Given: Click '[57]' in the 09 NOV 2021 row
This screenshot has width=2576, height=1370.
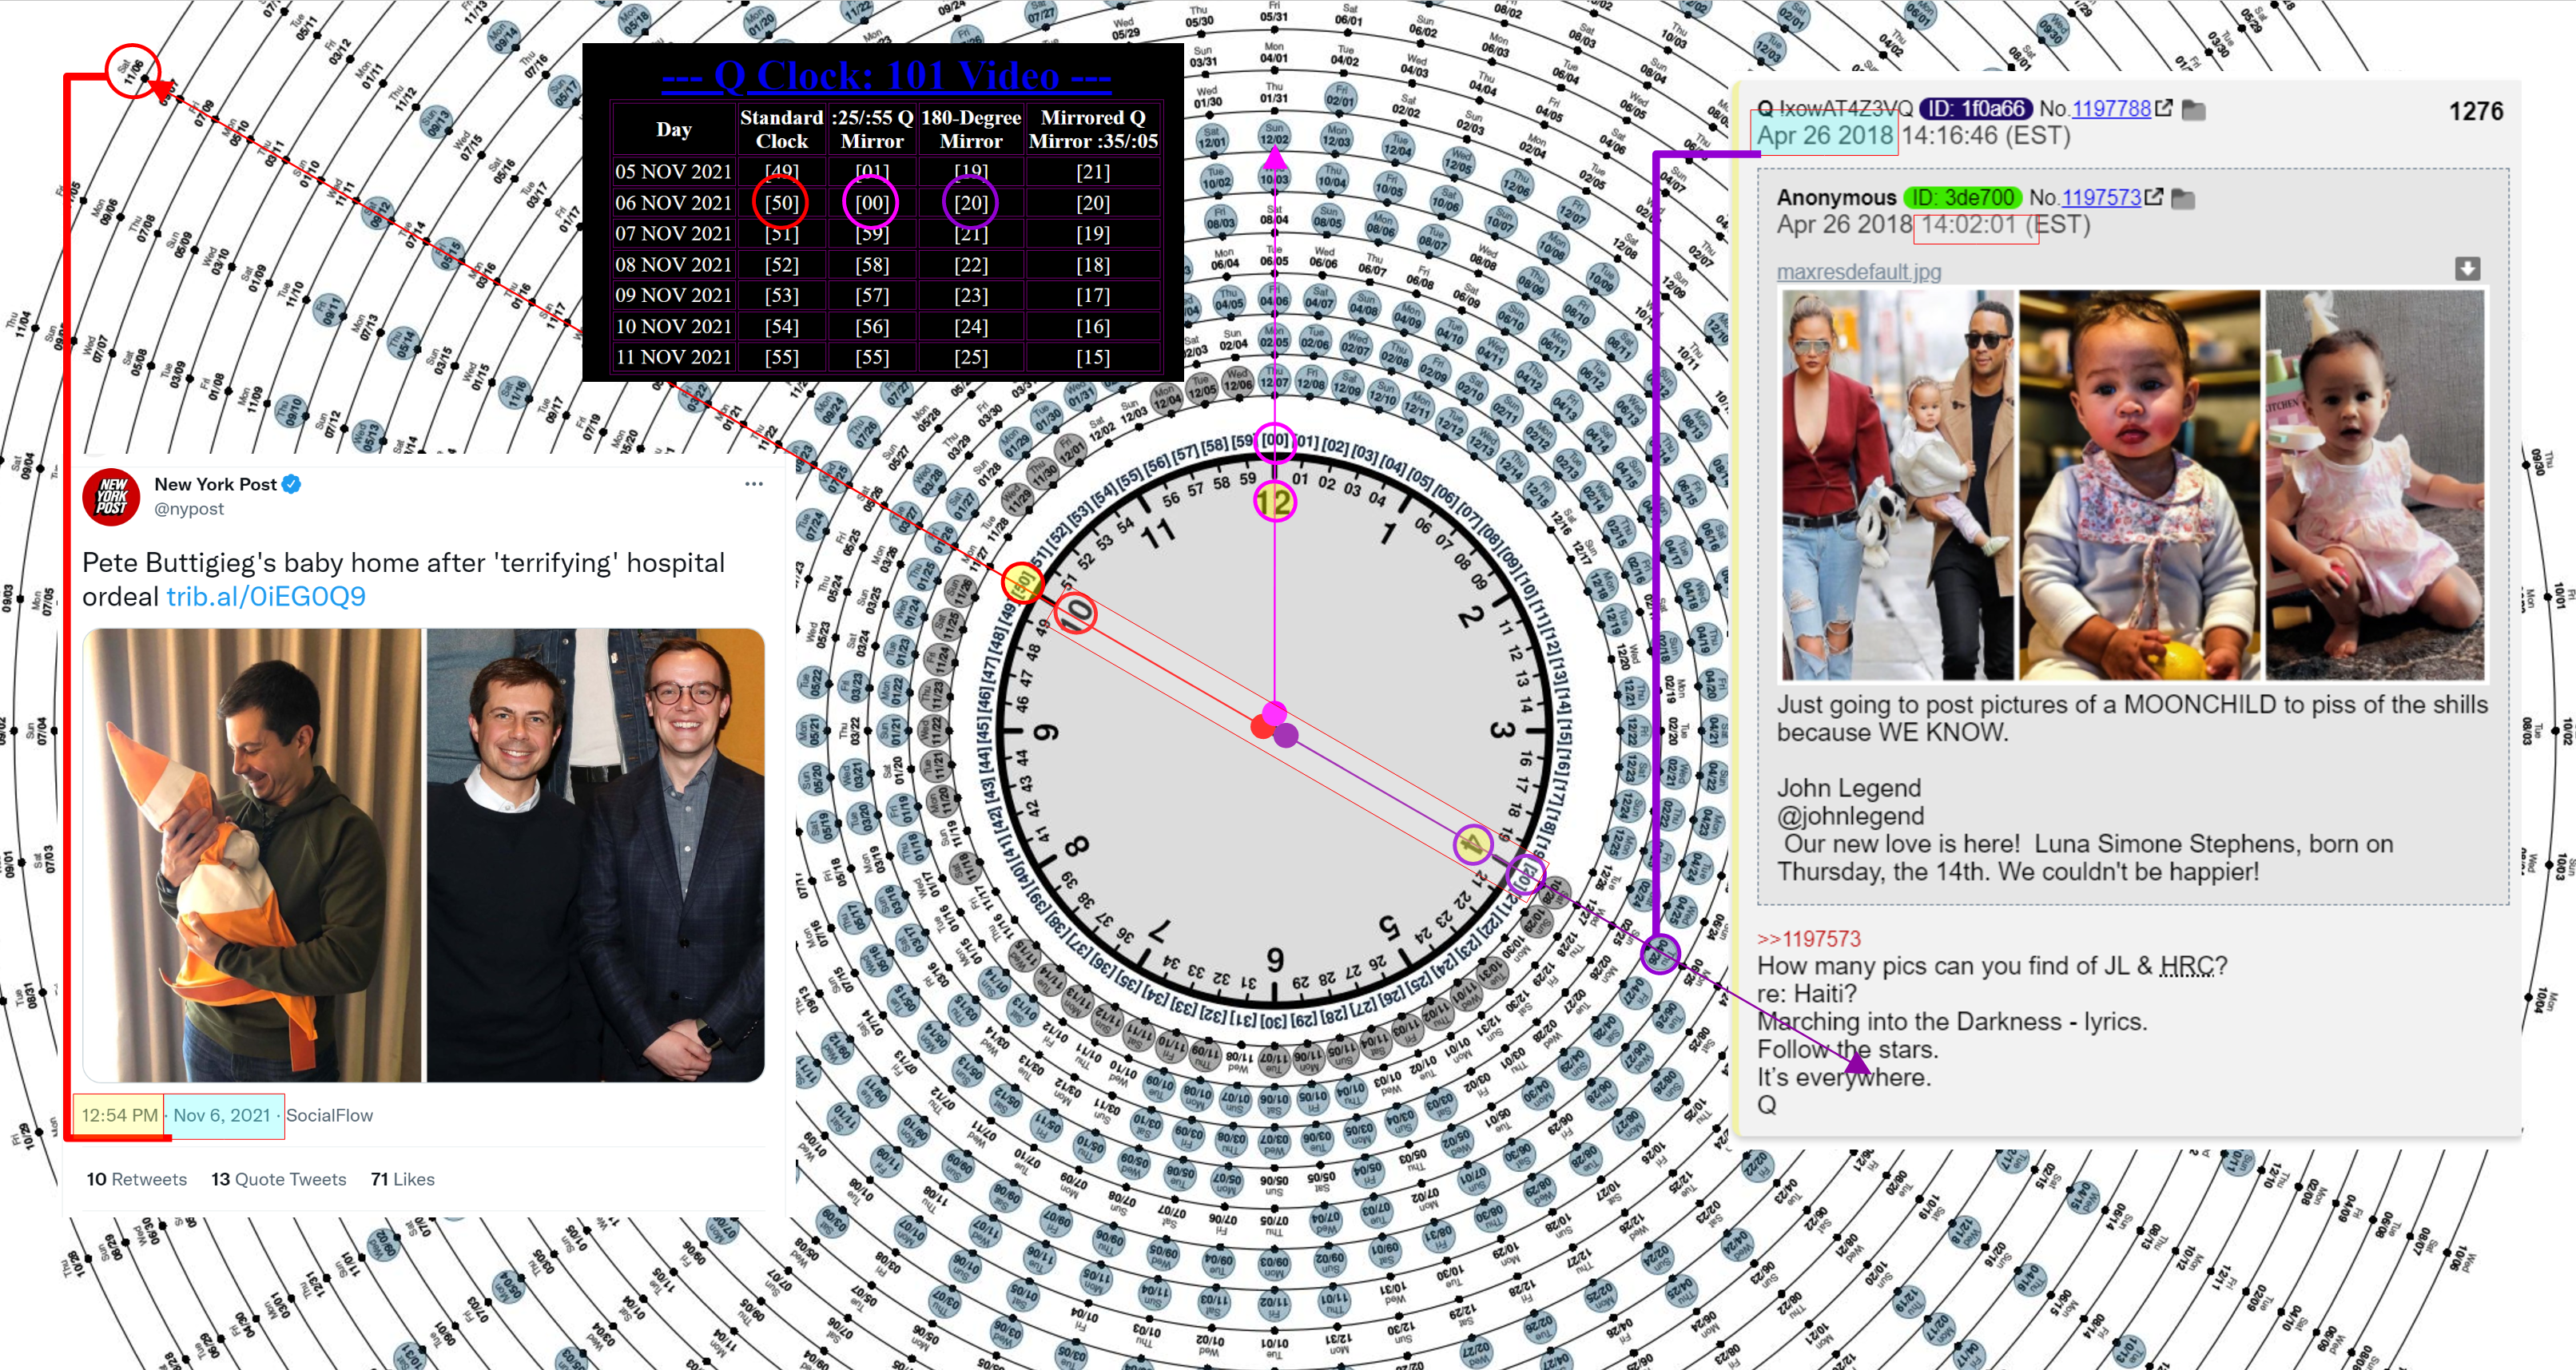Looking at the screenshot, I should [871, 295].
